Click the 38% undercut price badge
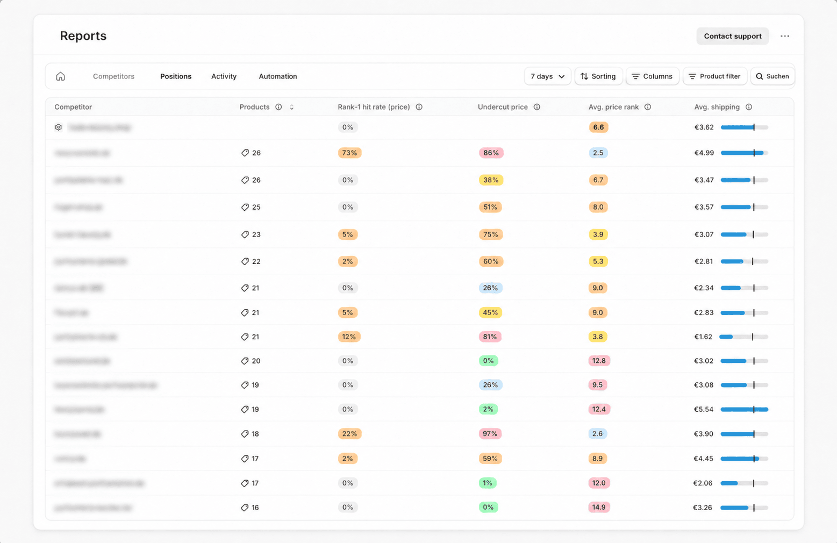This screenshot has width=837, height=543. pyautogui.click(x=491, y=180)
